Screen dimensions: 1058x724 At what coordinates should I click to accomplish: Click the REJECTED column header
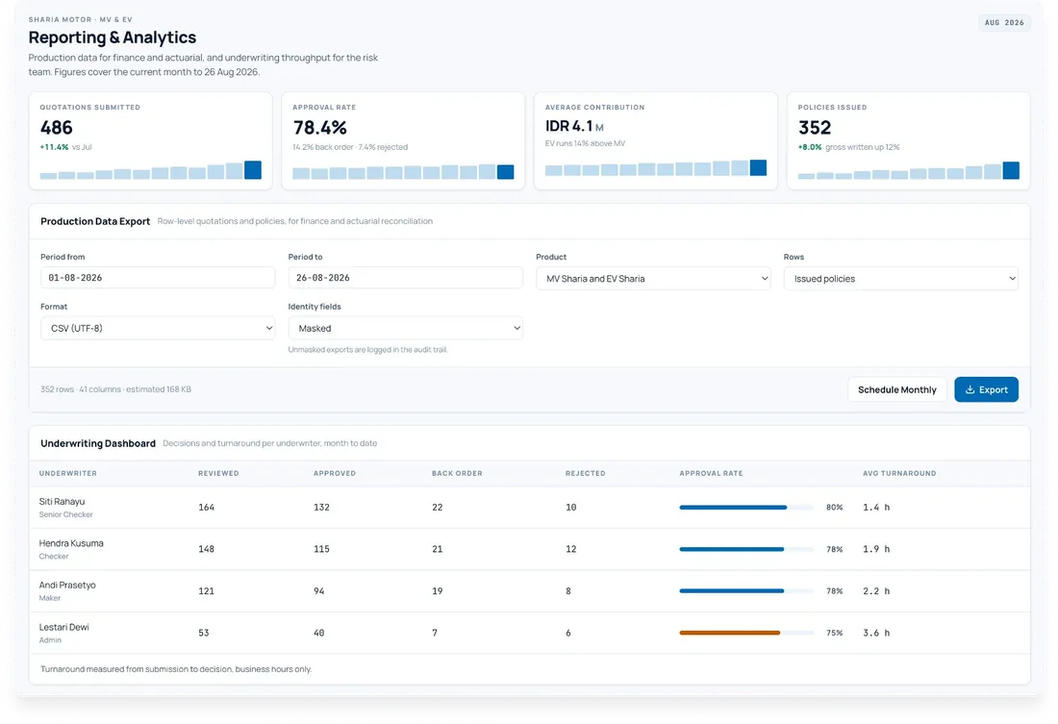[x=585, y=474]
